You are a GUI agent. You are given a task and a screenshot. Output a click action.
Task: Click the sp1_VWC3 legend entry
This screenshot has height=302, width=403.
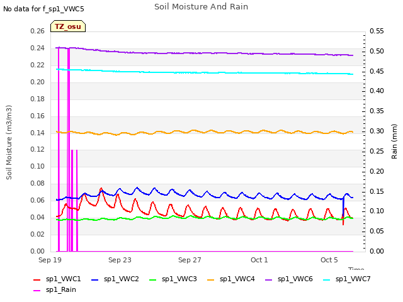click(173, 279)
